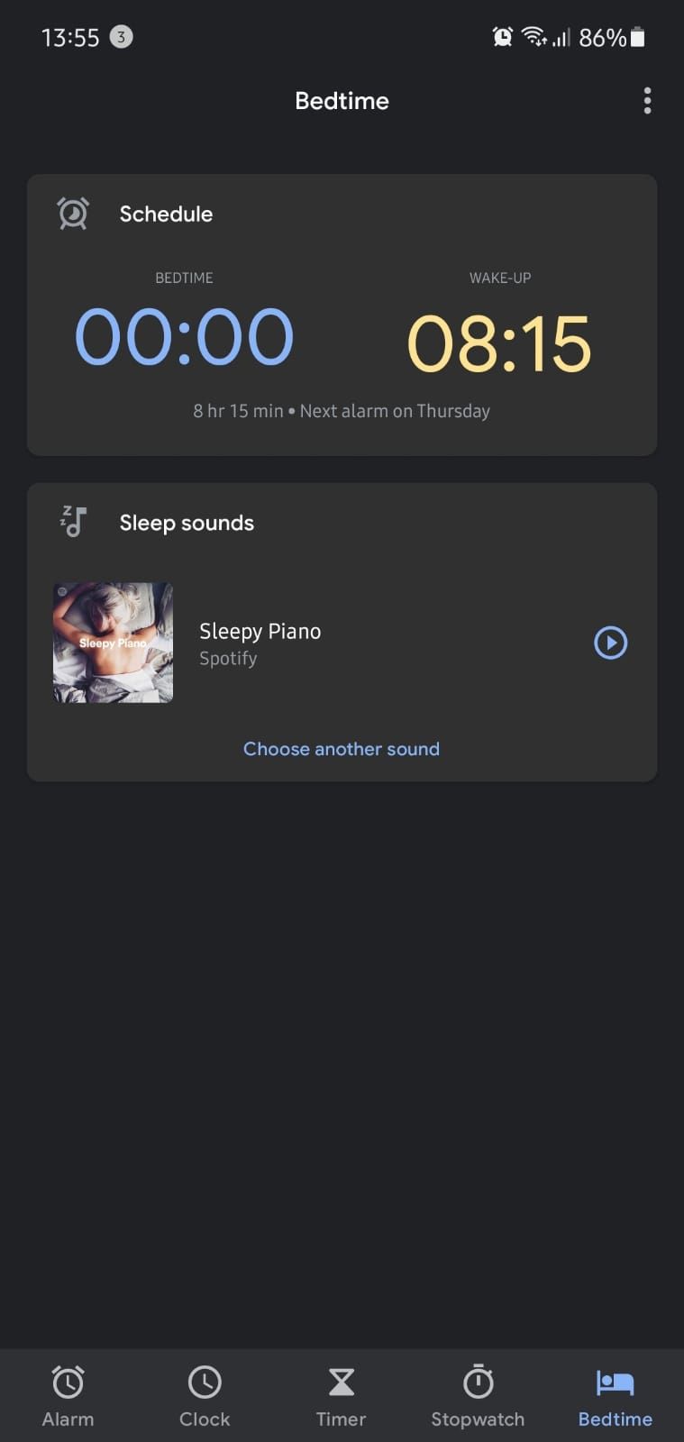Tap the alarm status bar icon
The height and width of the screenshot is (1442, 684).
[502, 37]
